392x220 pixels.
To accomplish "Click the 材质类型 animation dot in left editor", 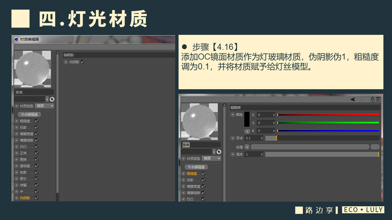I will pyautogui.click(x=17, y=106).
